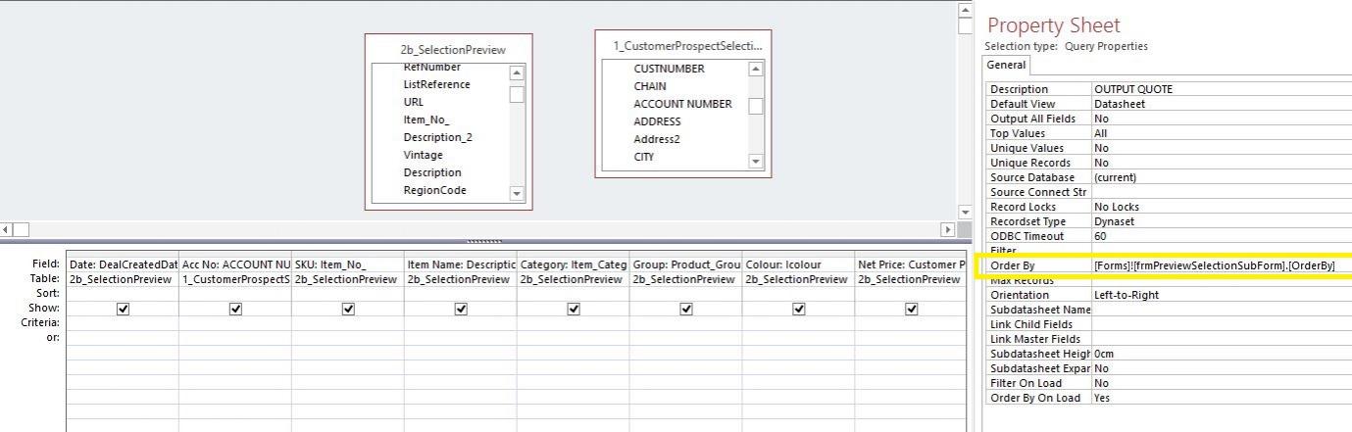
Task: Select CHAIN field in customer table
Action: [x=650, y=86]
